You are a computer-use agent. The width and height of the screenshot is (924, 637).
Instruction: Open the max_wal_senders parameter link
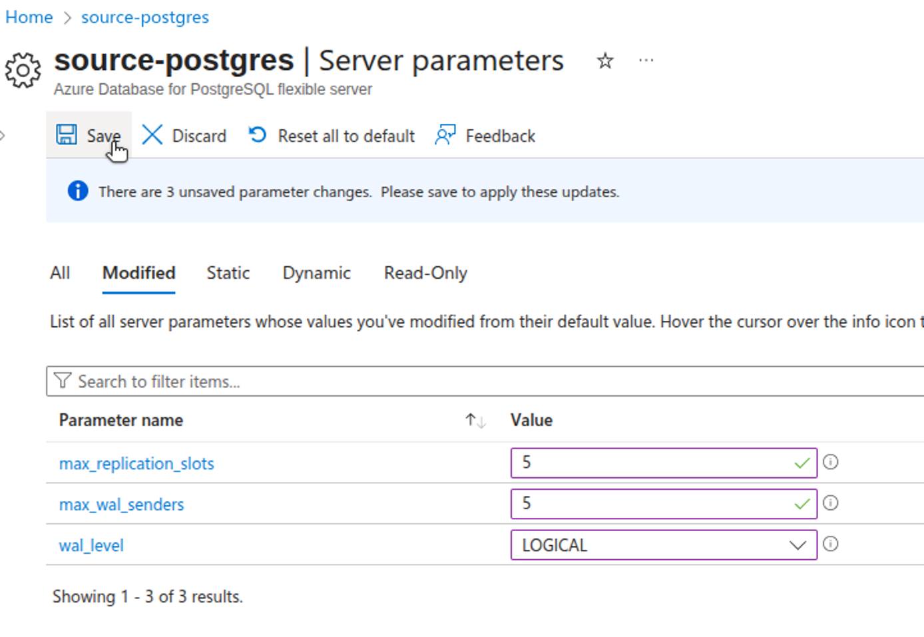(x=121, y=504)
